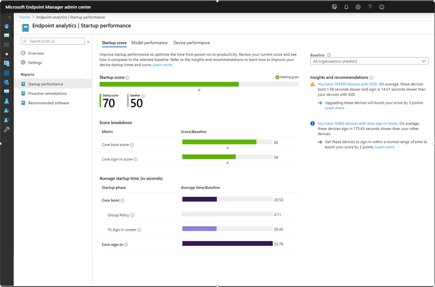Click info icon next to Insights and recommendations
This screenshot has height=287, width=435.
pos(371,78)
